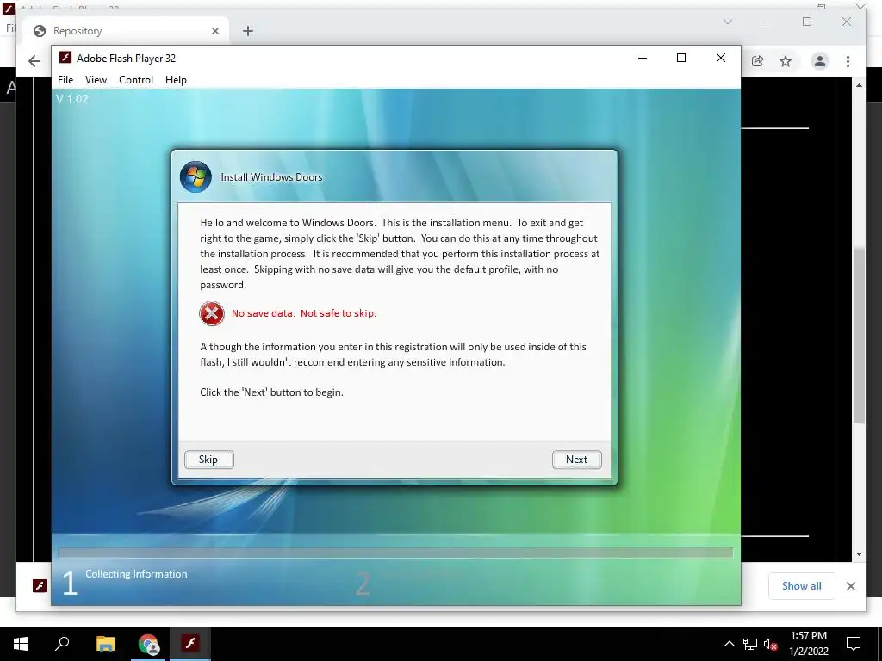
Task: Maximize the Chrome window
Action: (x=807, y=22)
